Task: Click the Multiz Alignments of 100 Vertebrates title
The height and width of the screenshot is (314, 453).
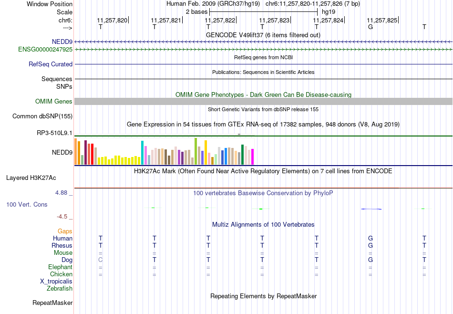Action: click(x=263, y=225)
